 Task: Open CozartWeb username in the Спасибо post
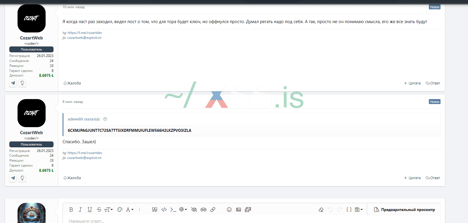pos(32,133)
